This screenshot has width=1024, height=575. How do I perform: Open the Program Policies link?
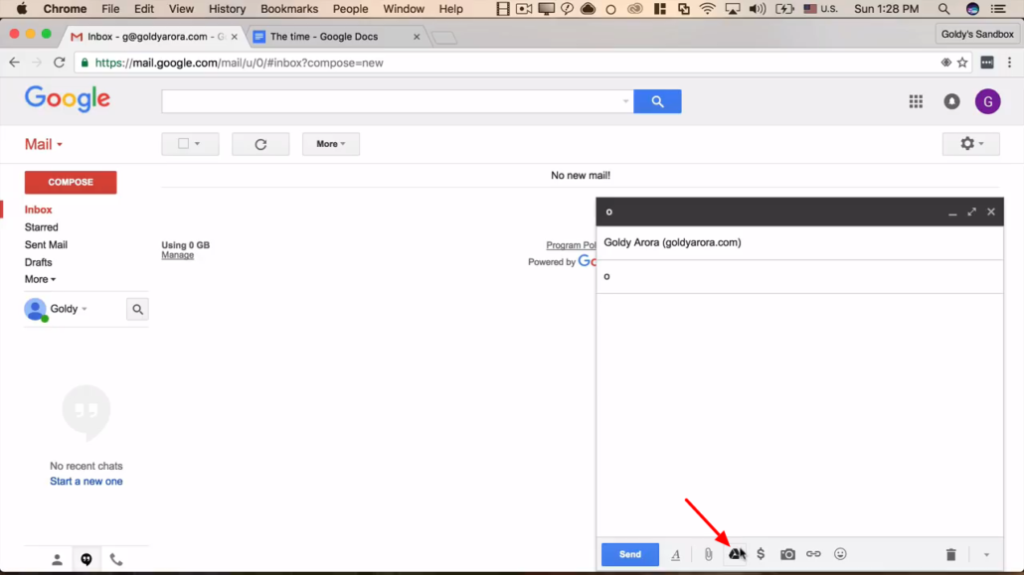pos(571,245)
